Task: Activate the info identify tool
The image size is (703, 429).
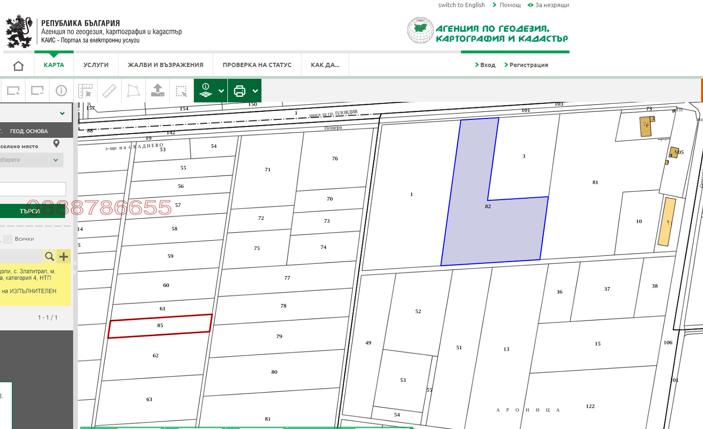Action: [61, 91]
